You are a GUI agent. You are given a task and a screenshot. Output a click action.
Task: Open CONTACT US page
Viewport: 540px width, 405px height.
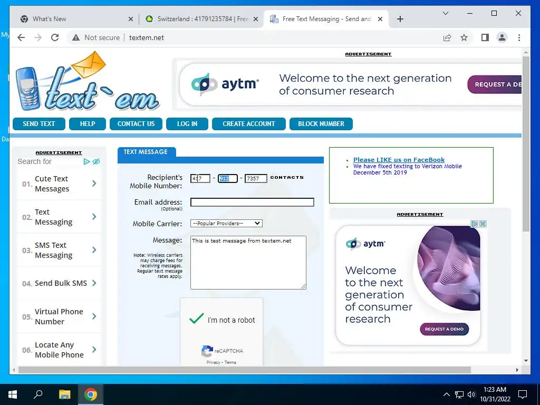tap(136, 123)
